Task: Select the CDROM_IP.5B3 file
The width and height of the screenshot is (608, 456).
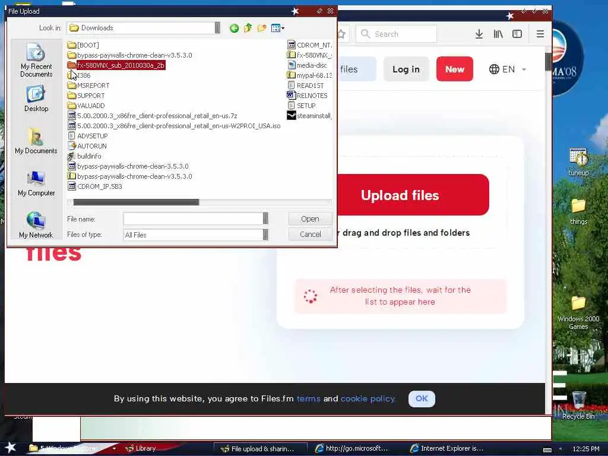Action: 95,186
